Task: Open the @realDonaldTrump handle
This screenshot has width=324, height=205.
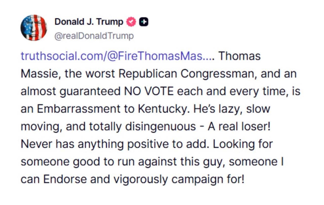Action: pos(94,36)
